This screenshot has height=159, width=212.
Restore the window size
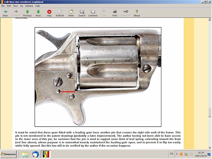[x=206, y=2]
